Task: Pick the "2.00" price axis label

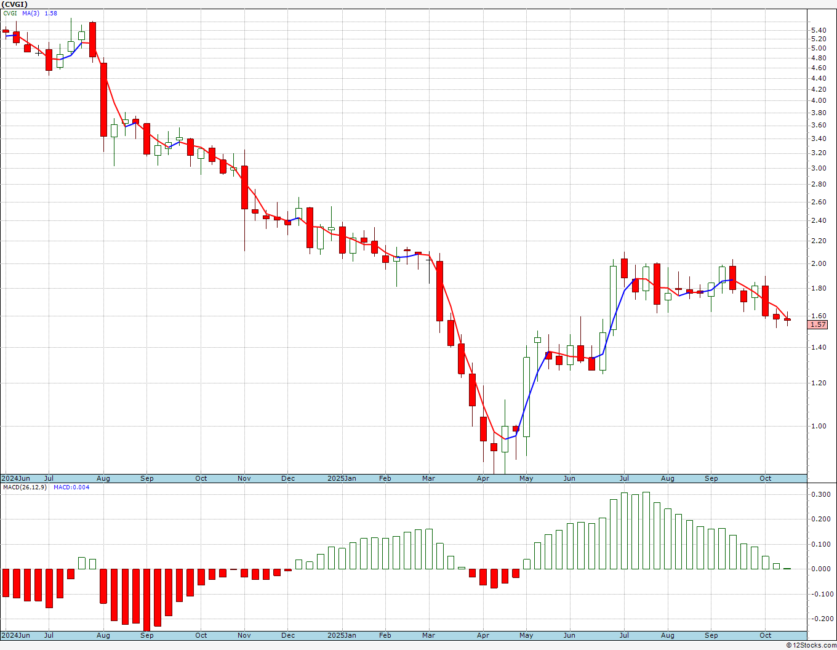Action: pos(819,263)
